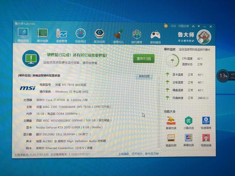Viewport: 235px width, 176px height.
Task: Go to the 性能测试 benchmark tab
Action: pyautogui.click(x=80, y=36)
